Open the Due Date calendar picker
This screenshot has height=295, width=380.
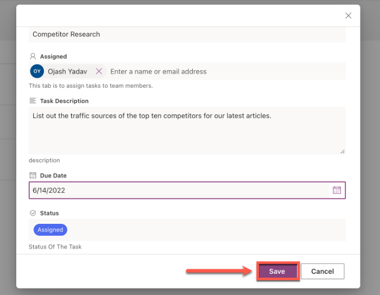[x=337, y=190]
